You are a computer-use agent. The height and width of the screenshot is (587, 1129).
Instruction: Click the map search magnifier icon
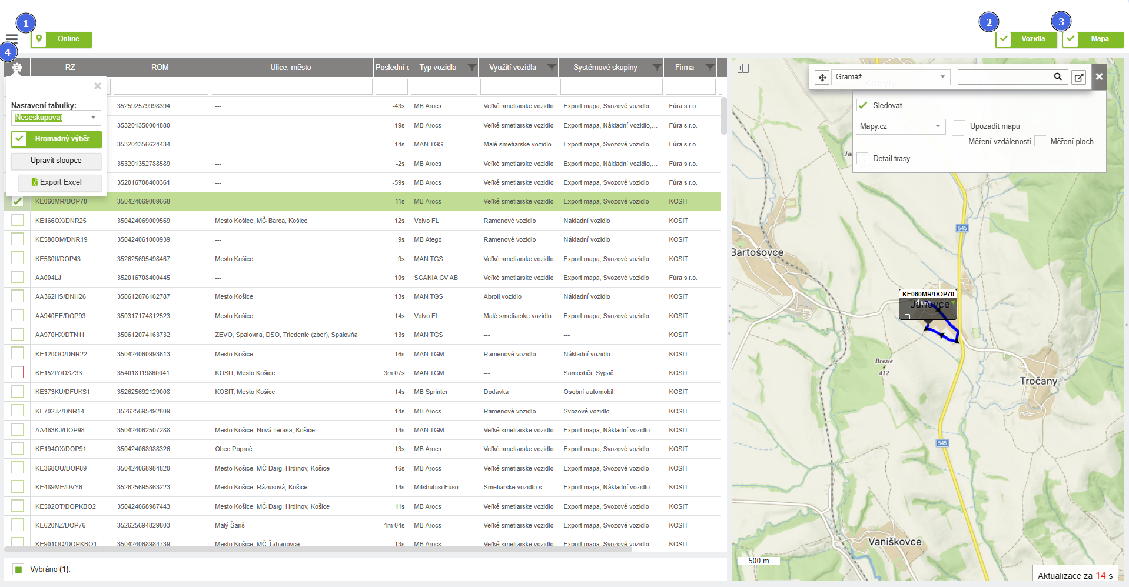pos(1058,76)
